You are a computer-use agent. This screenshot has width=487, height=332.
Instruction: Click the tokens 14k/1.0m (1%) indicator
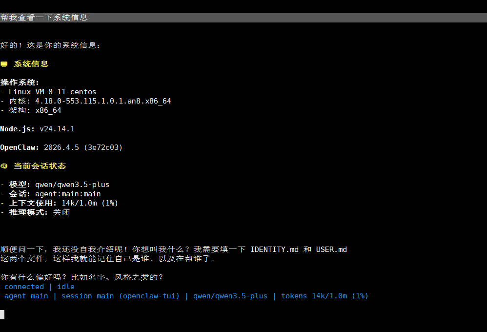325,296
